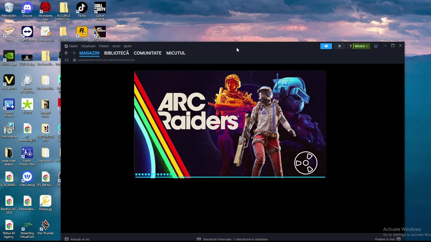Launch Epson Photo+ desktop shortcut
Screen dimensions: 431x242
coord(9,109)
